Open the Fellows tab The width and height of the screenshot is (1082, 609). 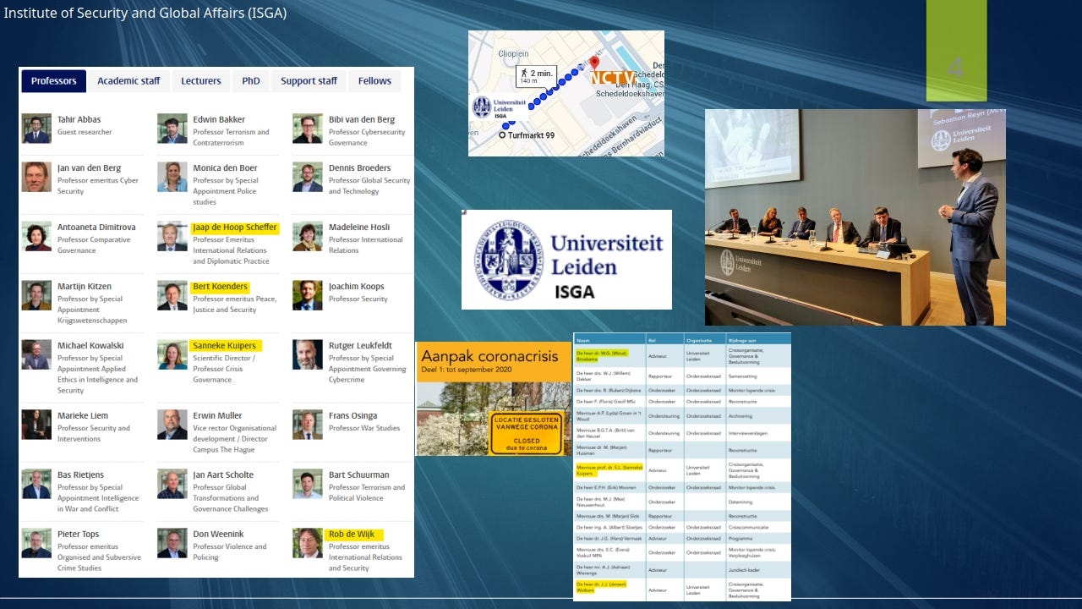point(374,81)
